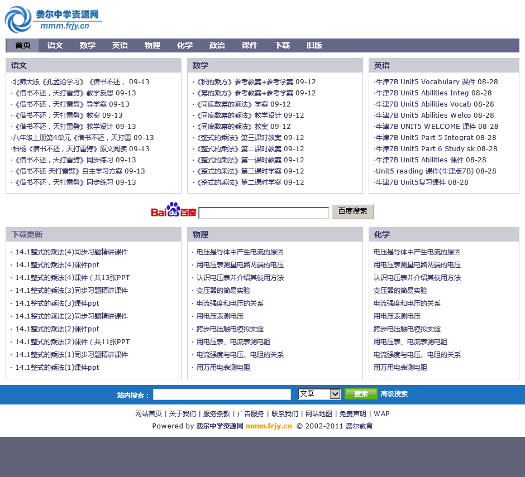
Task: Open the 政治 navigation tab
Action: point(217,46)
